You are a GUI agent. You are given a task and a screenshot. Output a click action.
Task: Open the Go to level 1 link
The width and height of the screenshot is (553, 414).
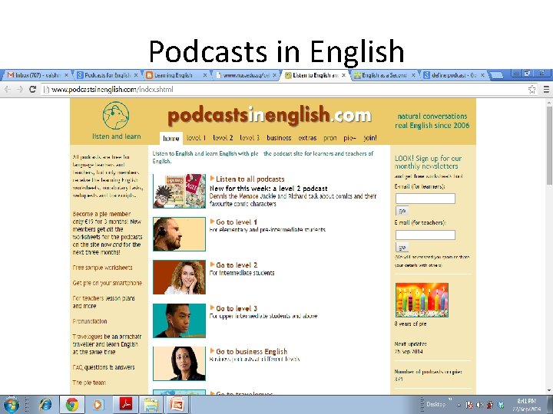click(237, 222)
